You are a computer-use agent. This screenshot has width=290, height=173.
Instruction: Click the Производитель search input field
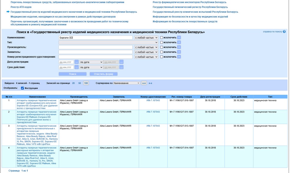(96, 47)
